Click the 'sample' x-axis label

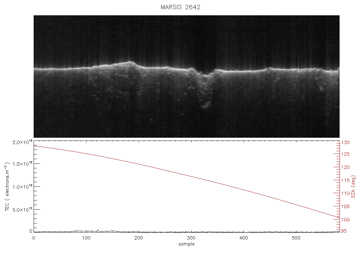[x=187, y=244]
